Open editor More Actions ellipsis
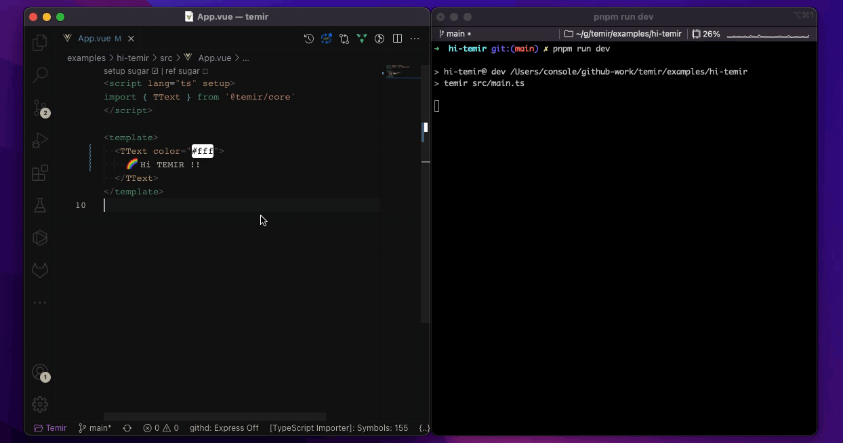This screenshot has height=443, width=843. tap(415, 39)
